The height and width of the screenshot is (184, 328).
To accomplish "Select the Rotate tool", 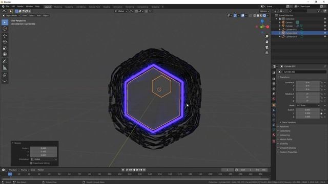I will click(5, 42).
